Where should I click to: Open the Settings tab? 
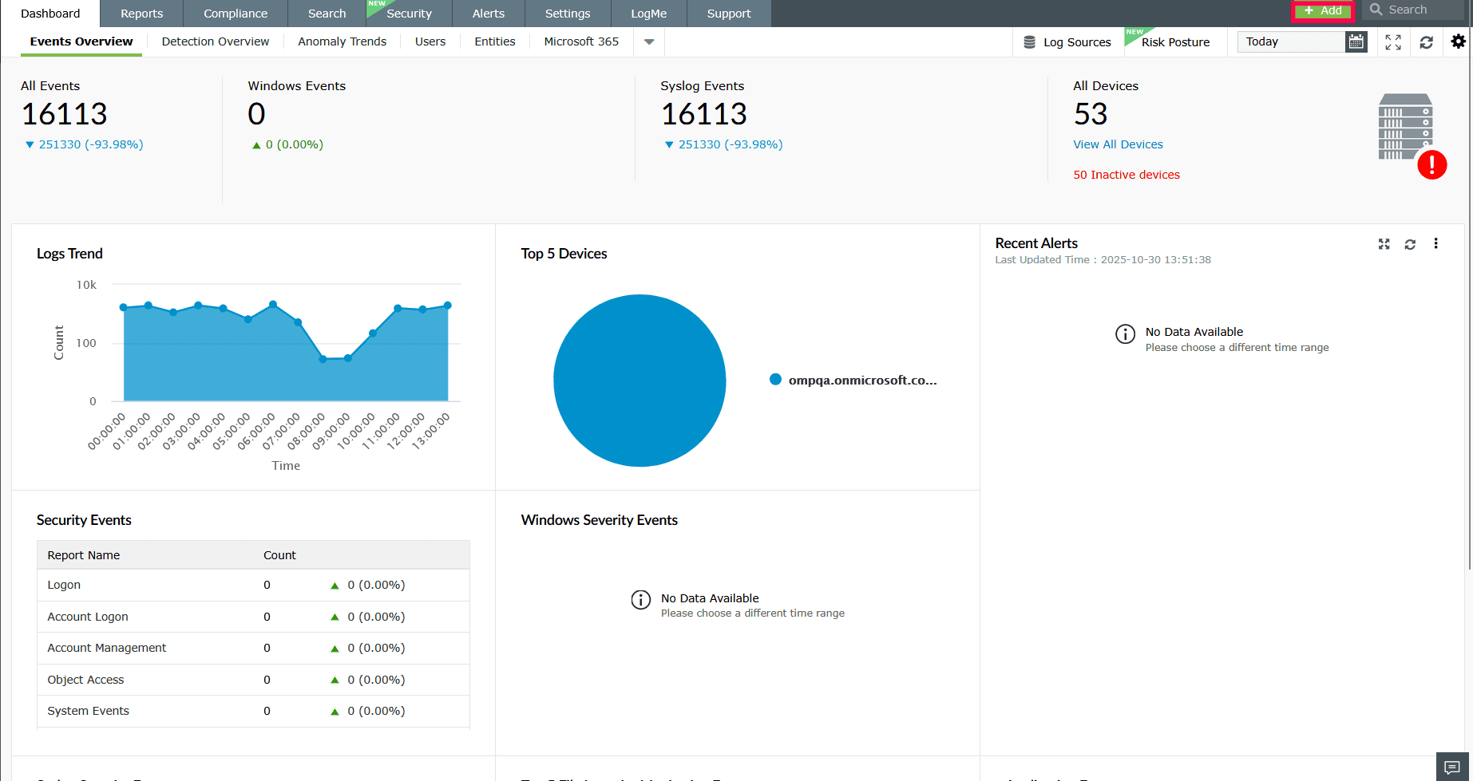pos(568,14)
